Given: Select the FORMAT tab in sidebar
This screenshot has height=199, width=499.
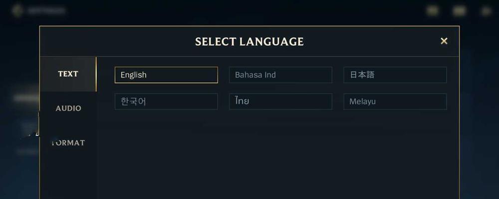Looking at the screenshot, I should 68,143.
